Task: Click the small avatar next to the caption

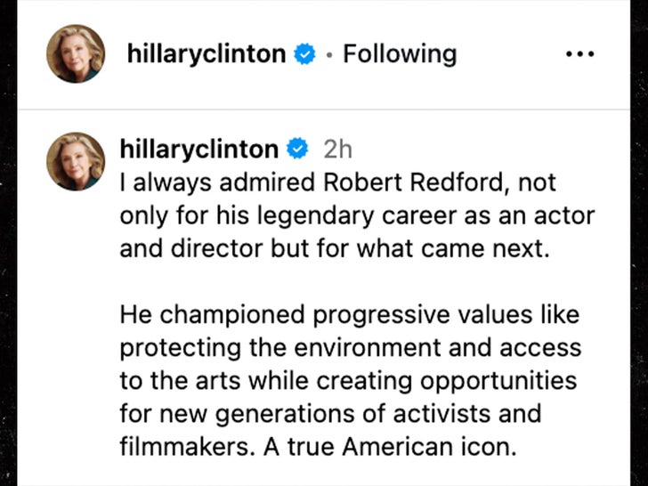Action: (x=76, y=161)
